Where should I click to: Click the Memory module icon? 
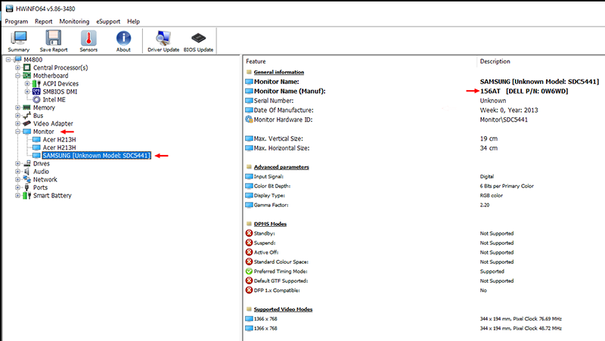(27, 107)
